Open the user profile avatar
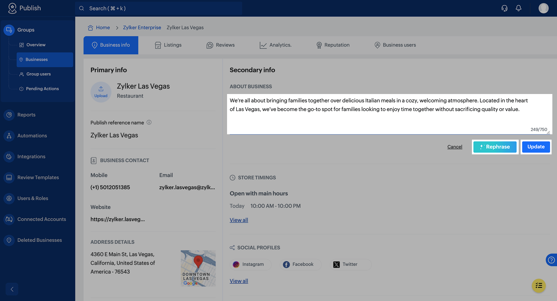557x301 pixels. click(543, 8)
